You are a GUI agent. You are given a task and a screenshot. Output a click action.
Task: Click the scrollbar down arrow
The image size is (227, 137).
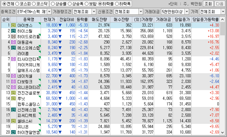pyautogui.click(x=222, y=132)
